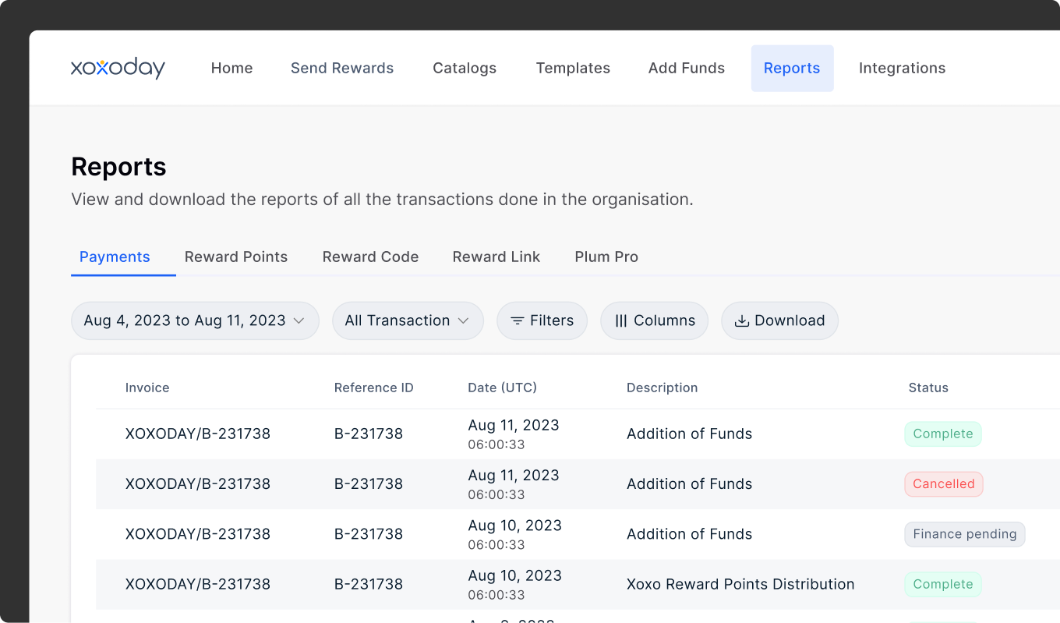The width and height of the screenshot is (1060, 623).
Task: Click the Reports page heading
Action: click(118, 167)
